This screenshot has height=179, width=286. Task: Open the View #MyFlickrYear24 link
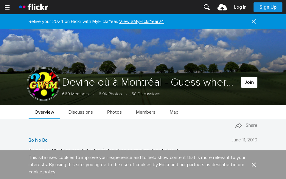pyautogui.click(x=142, y=21)
